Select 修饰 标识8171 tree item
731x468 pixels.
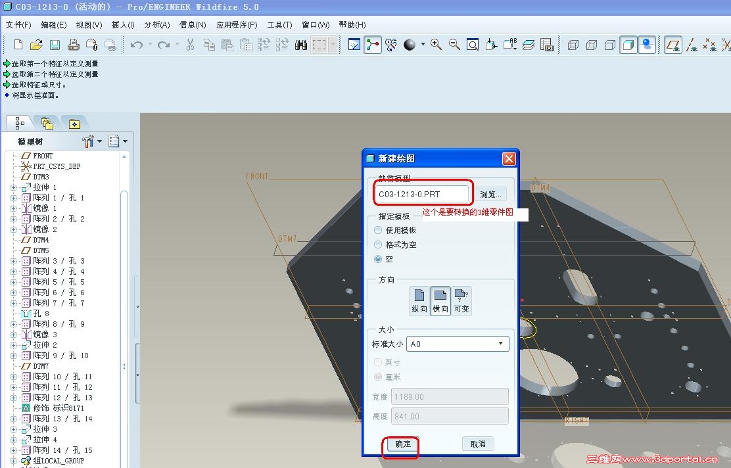[x=59, y=408]
